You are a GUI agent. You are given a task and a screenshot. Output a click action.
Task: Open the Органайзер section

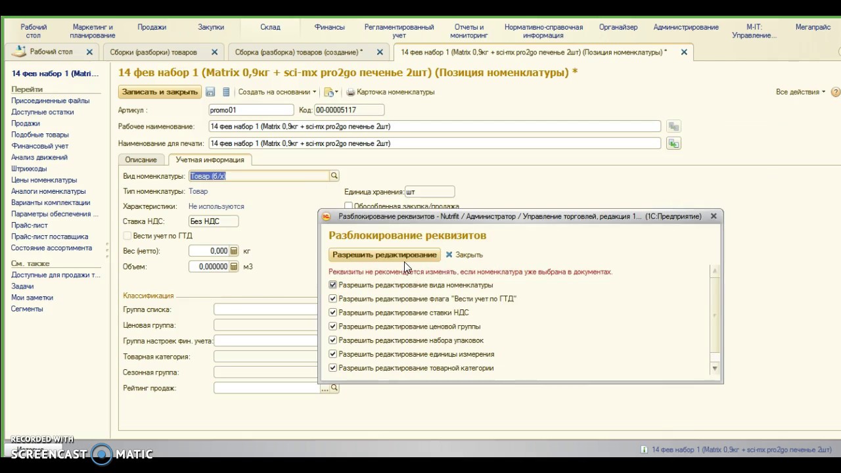click(618, 27)
